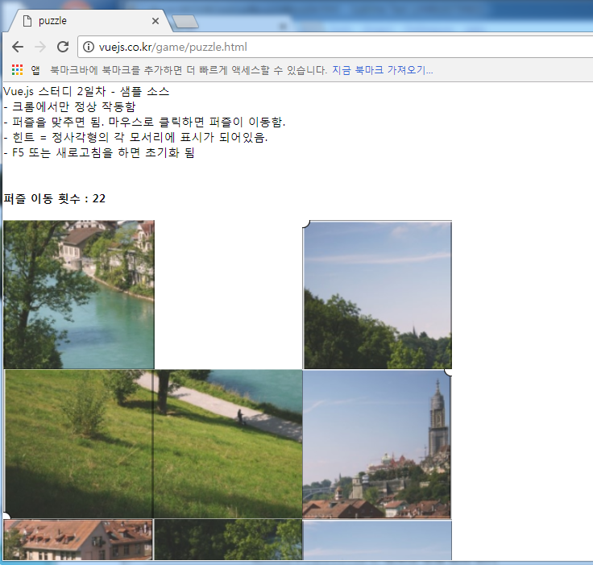Click the '지금 북마크 가져오기...' link
This screenshot has width=593, height=565.
pos(383,70)
